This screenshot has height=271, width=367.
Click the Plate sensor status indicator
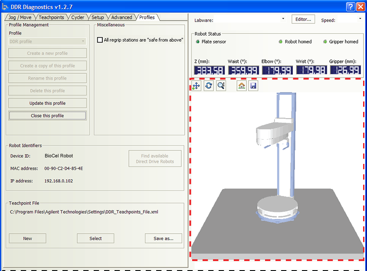point(198,42)
